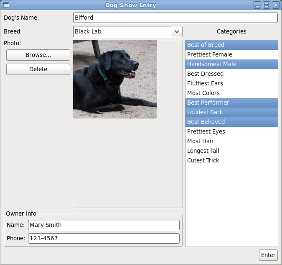
Task: Open the Breed dropdown arrow
Action: coord(177,31)
